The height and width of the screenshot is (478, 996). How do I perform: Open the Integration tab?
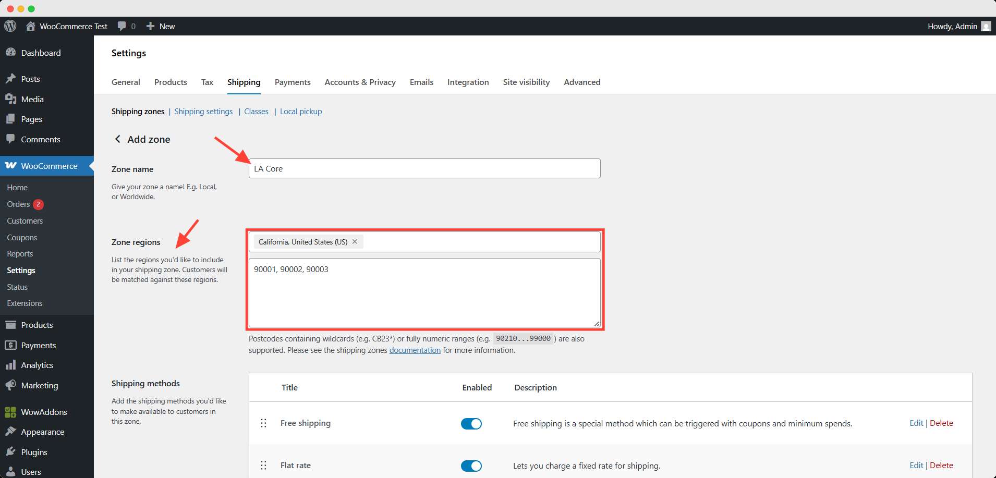point(468,82)
